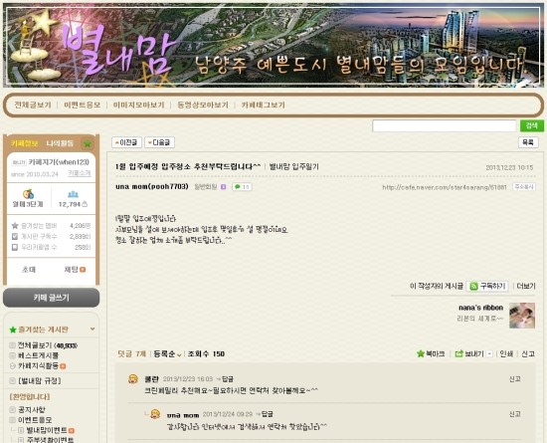Click the 주소복사 copy address button
The height and width of the screenshot is (443, 547).
click(x=523, y=187)
